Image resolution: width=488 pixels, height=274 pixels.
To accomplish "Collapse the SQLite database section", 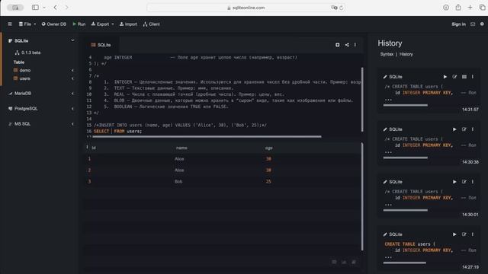I will pos(72,40).
